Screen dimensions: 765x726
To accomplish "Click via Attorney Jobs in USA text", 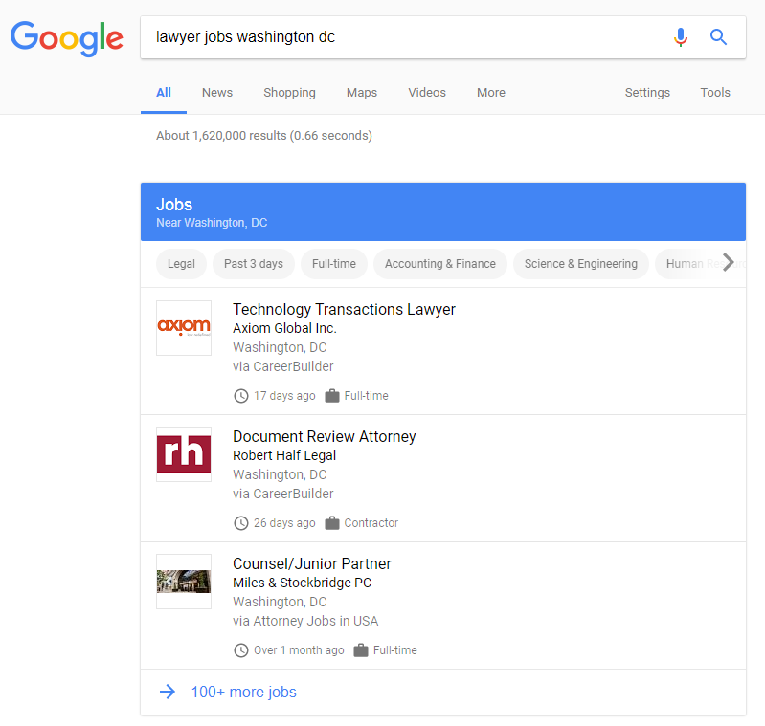I will click(305, 621).
